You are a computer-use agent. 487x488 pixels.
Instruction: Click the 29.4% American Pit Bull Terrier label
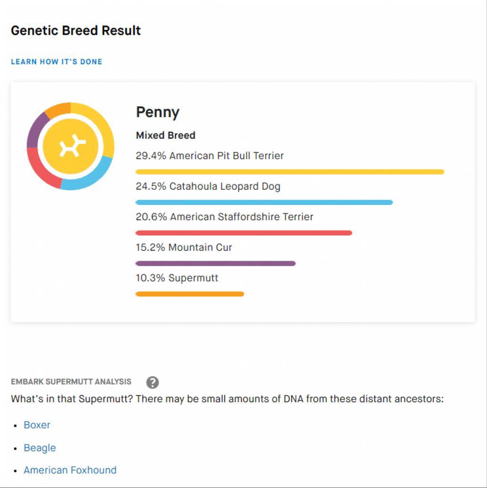click(209, 156)
